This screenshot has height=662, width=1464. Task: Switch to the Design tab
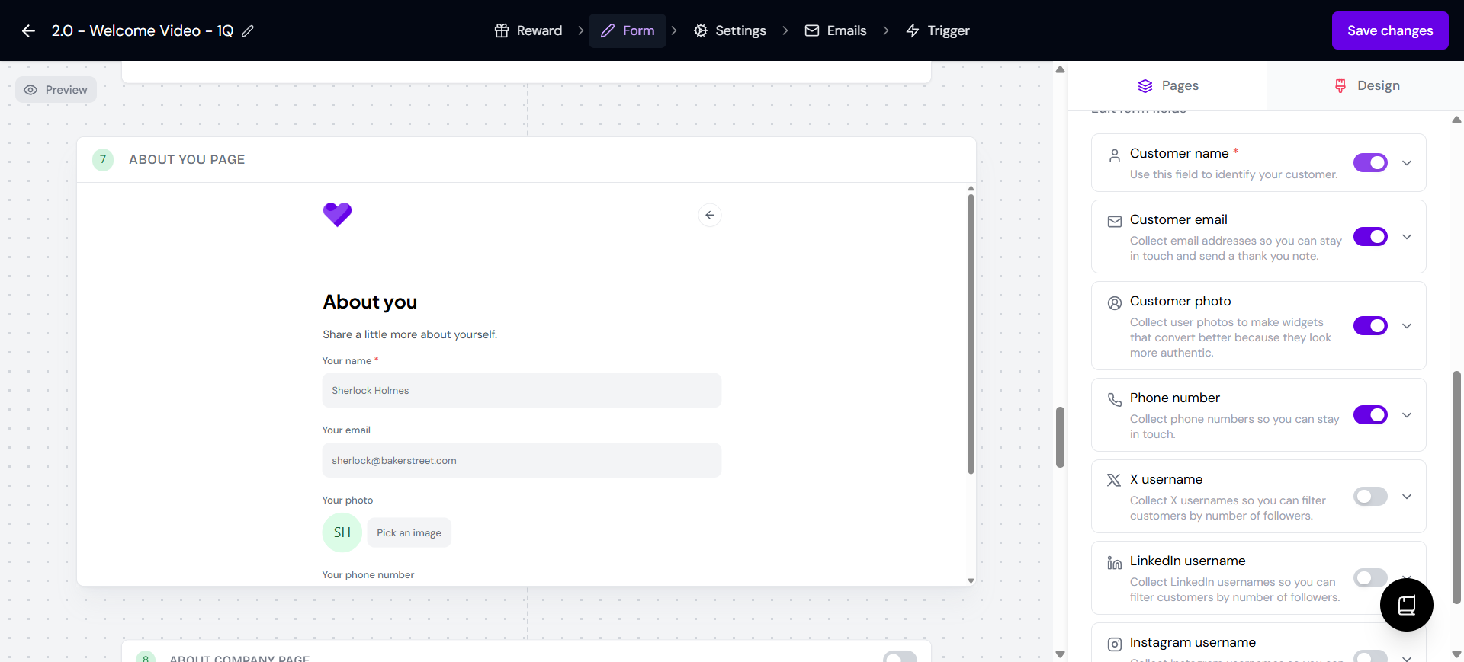(x=1366, y=86)
